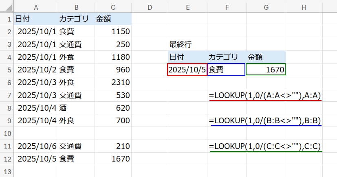337x177 pixels.
Task: Select amount cell 700
Action: click(x=113, y=120)
